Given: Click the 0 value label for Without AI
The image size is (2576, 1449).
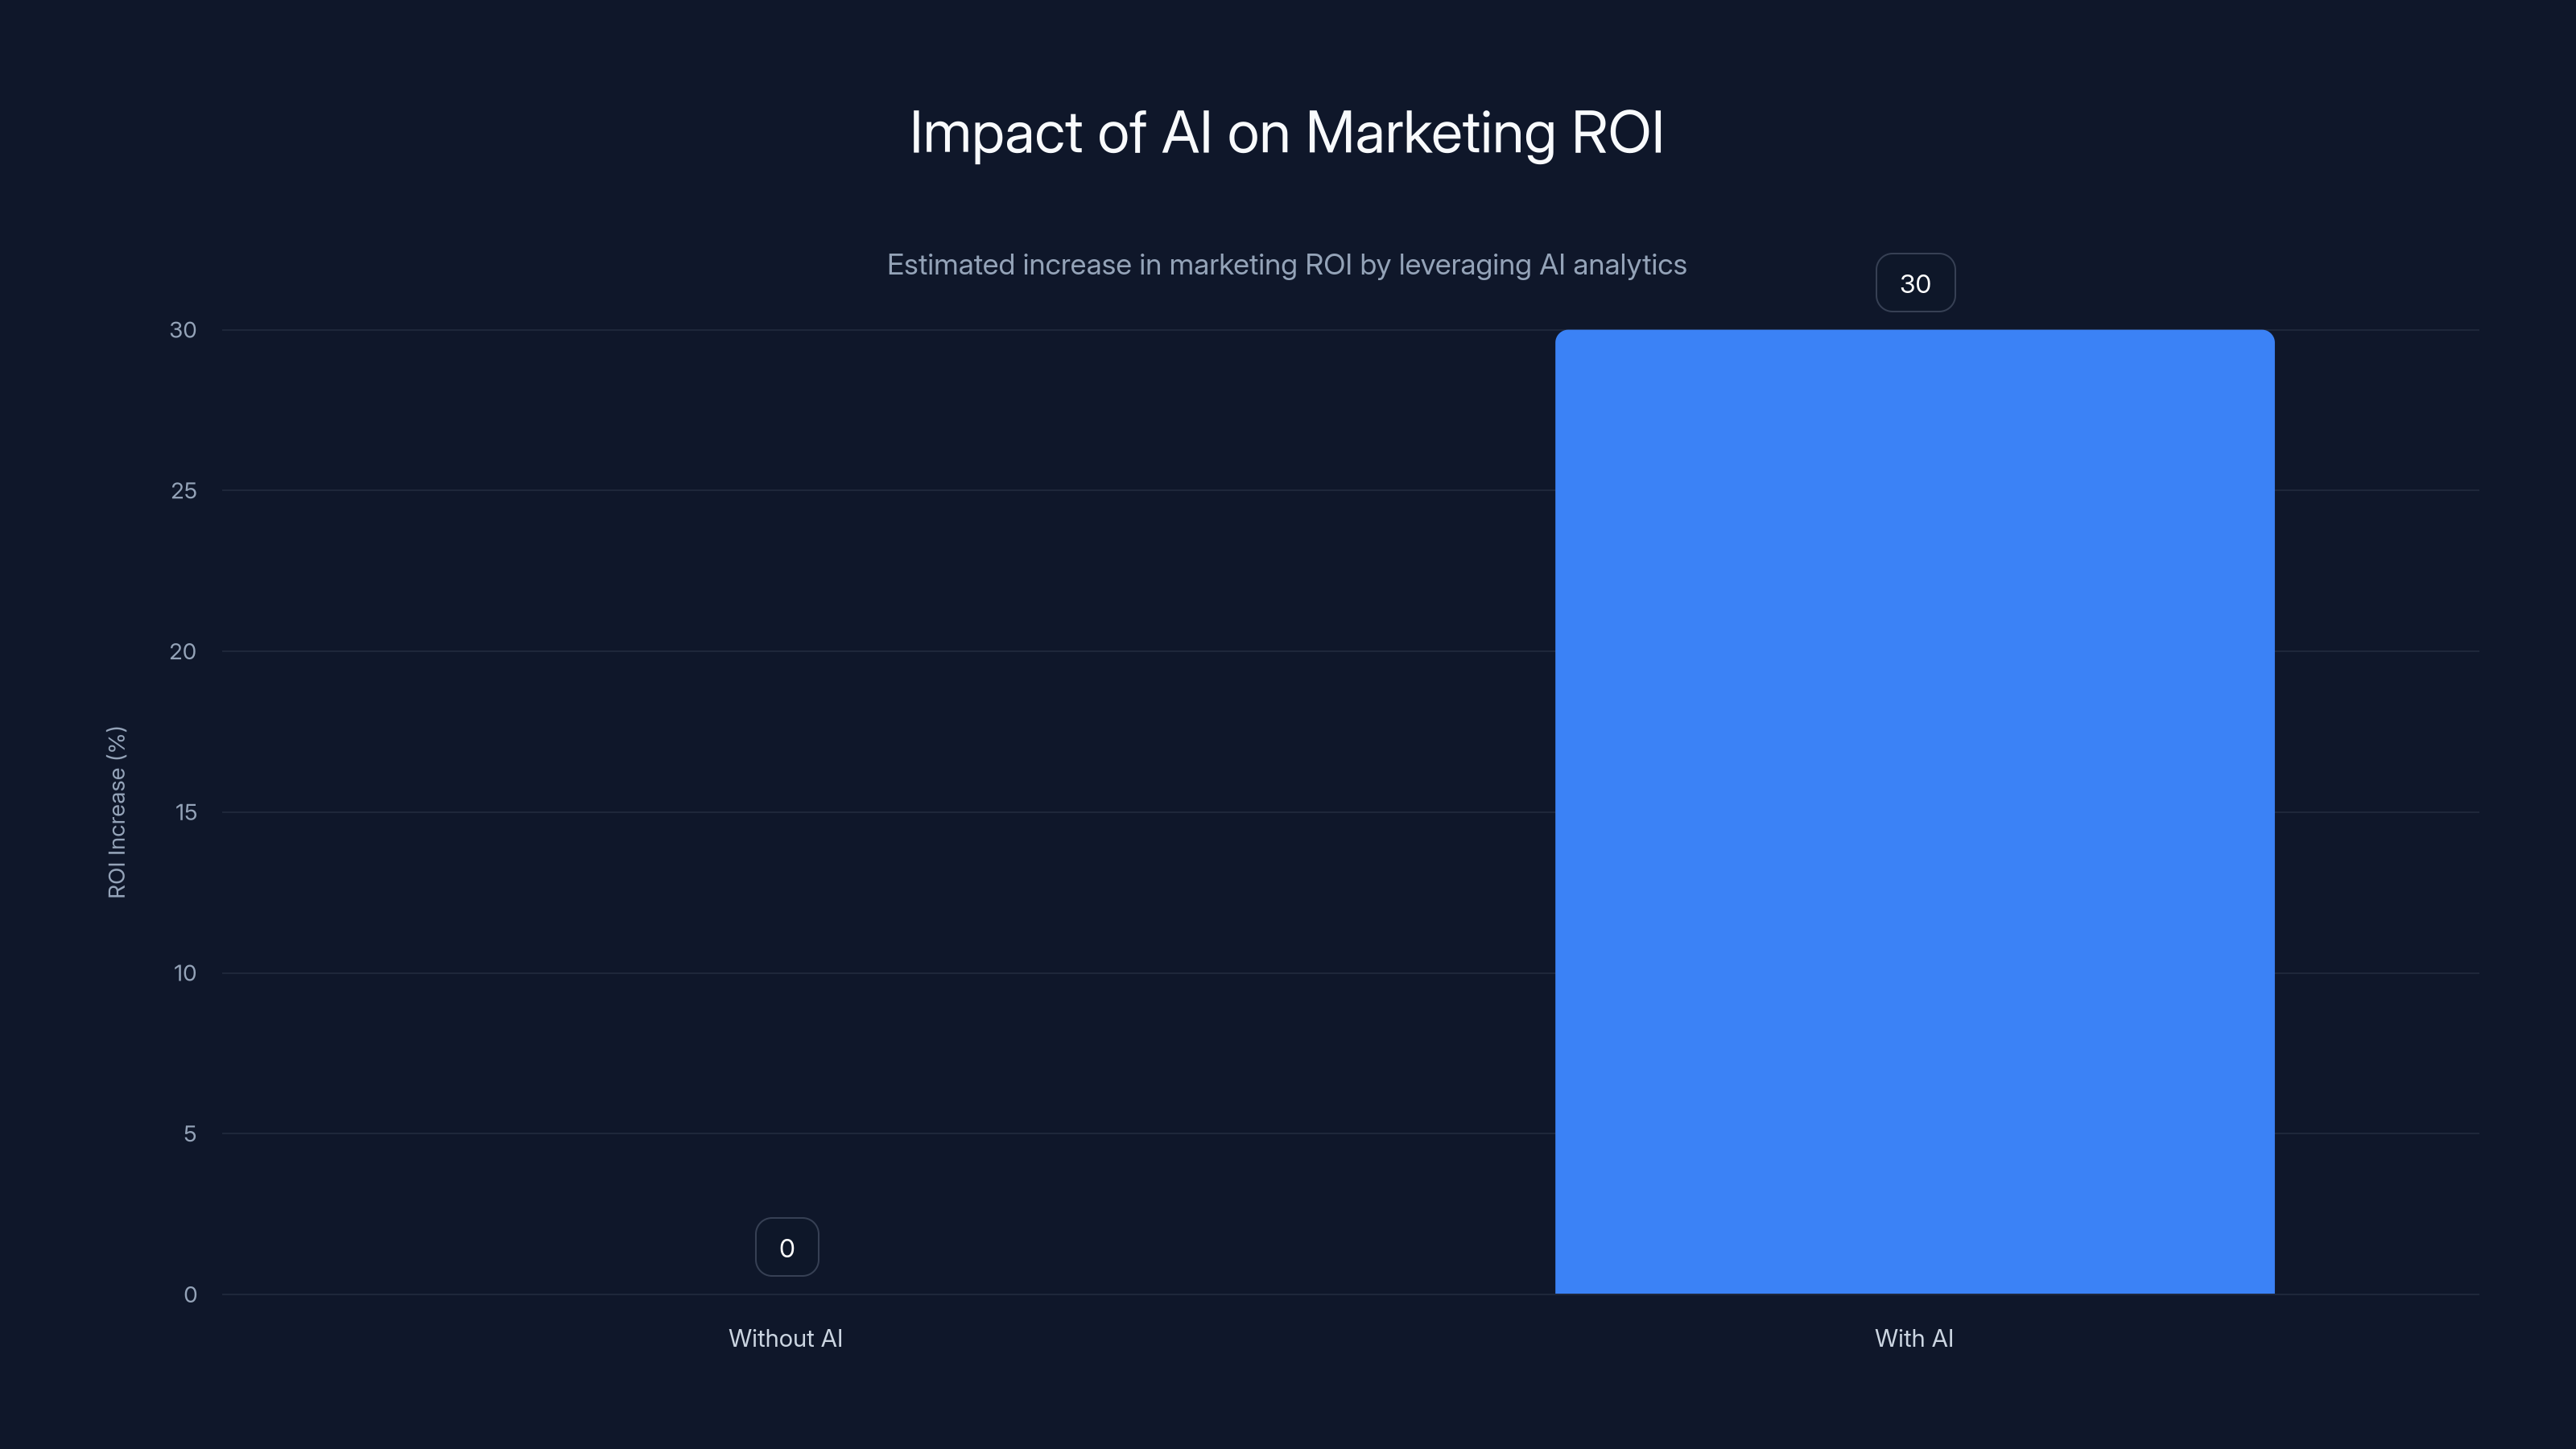Looking at the screenshot, I should pyautogui.click(x=787, y=1247).
